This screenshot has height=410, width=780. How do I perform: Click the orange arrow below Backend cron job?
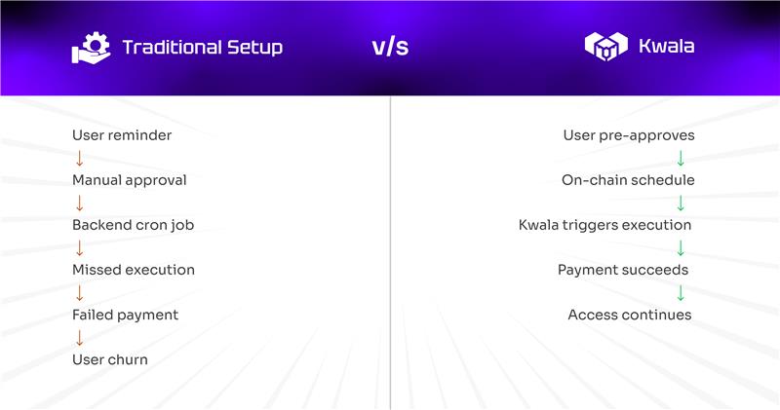pos(79,247)
